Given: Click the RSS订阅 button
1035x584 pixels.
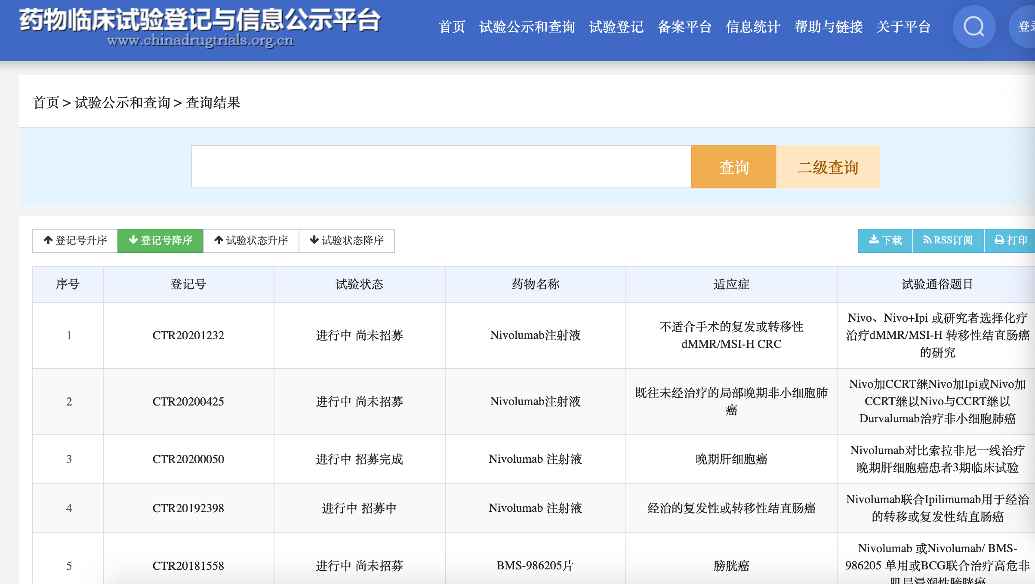Looking at the screenshot, I should pos(948,240).
